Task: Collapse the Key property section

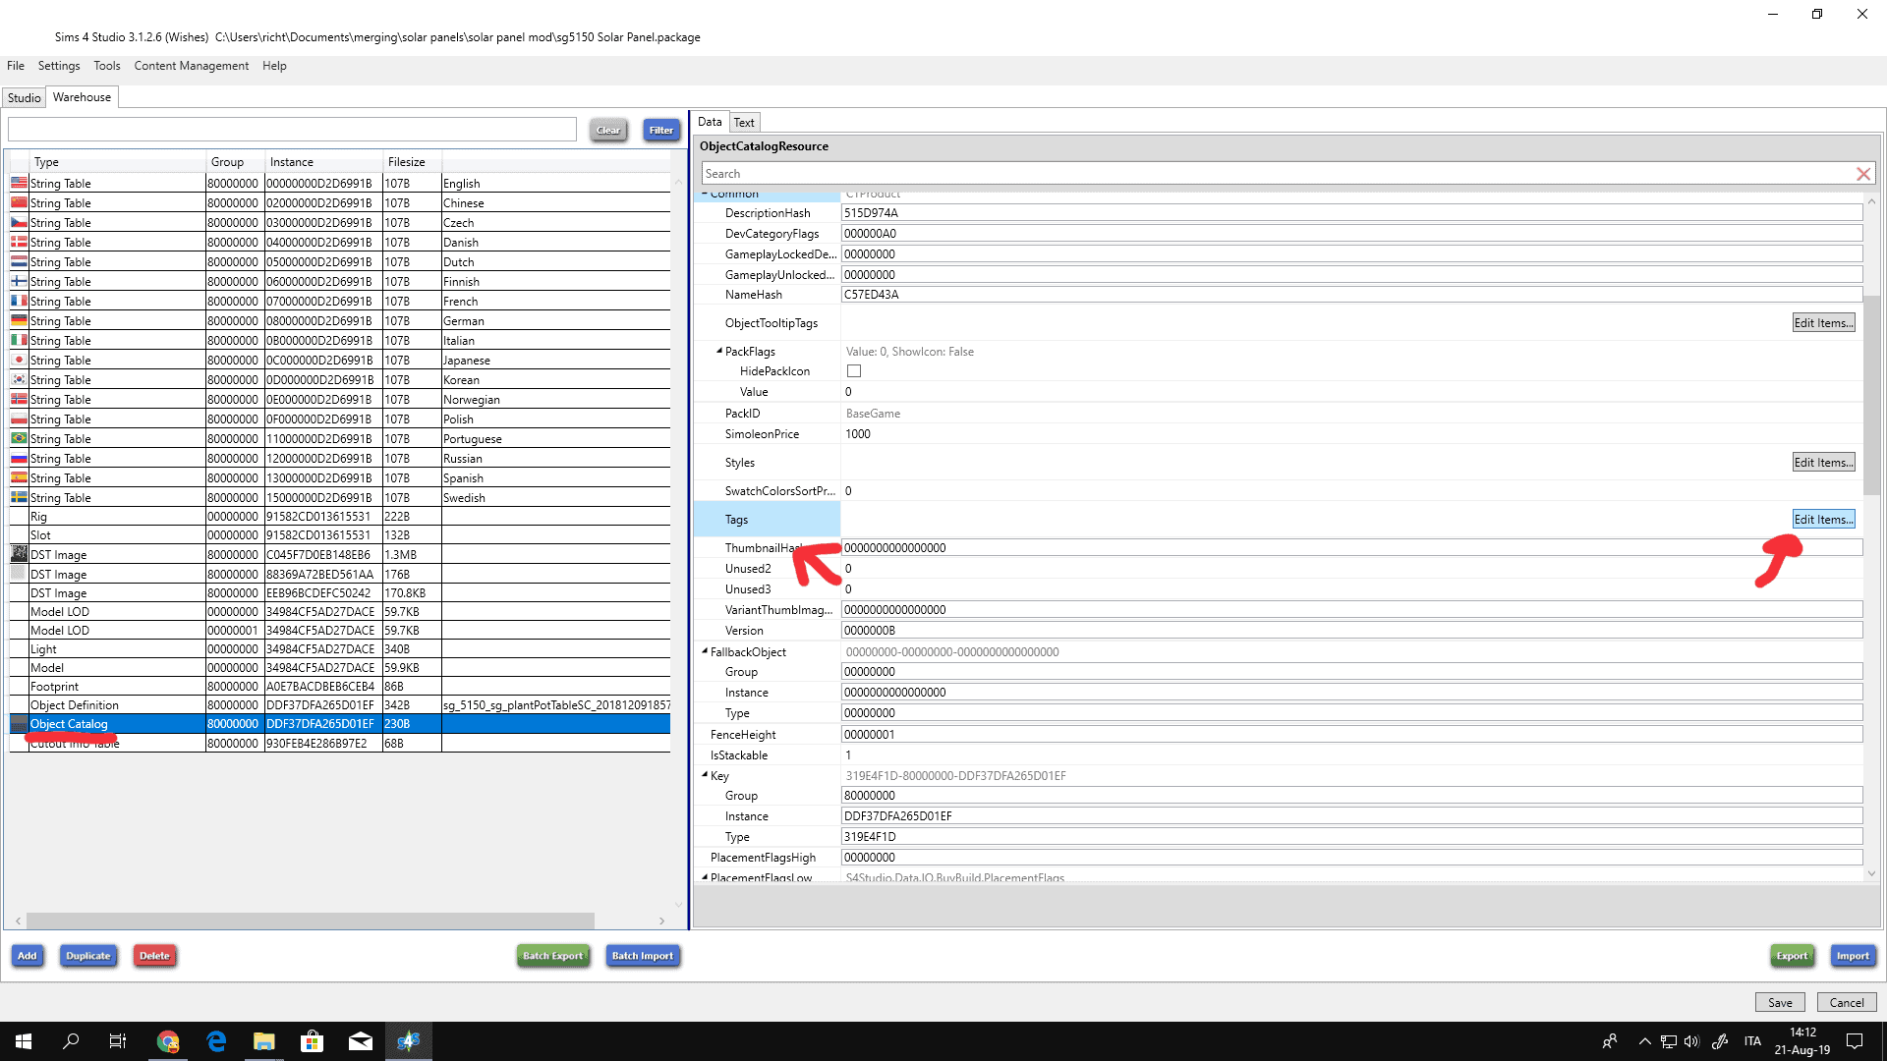Action: tap(704, 775)
